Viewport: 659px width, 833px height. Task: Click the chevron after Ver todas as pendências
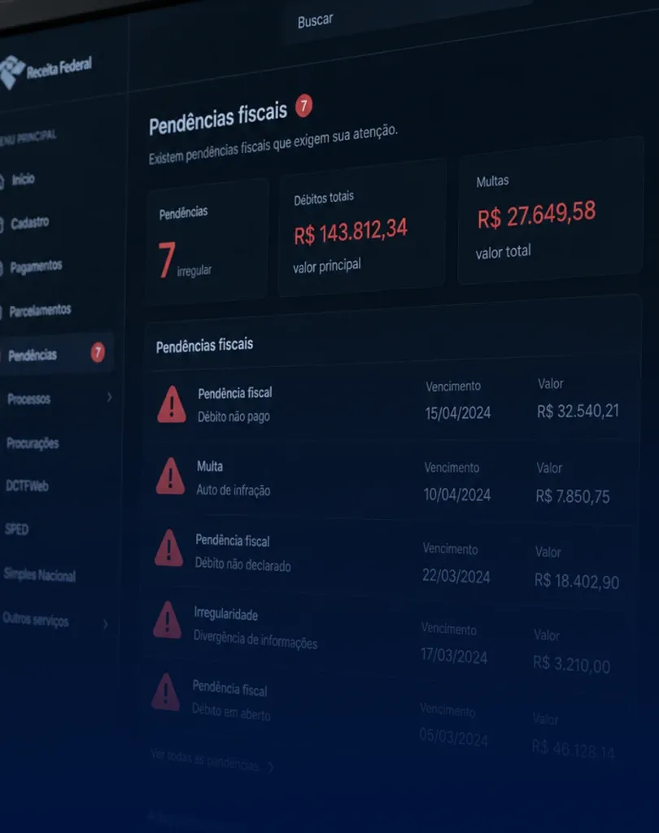[270, 767]
